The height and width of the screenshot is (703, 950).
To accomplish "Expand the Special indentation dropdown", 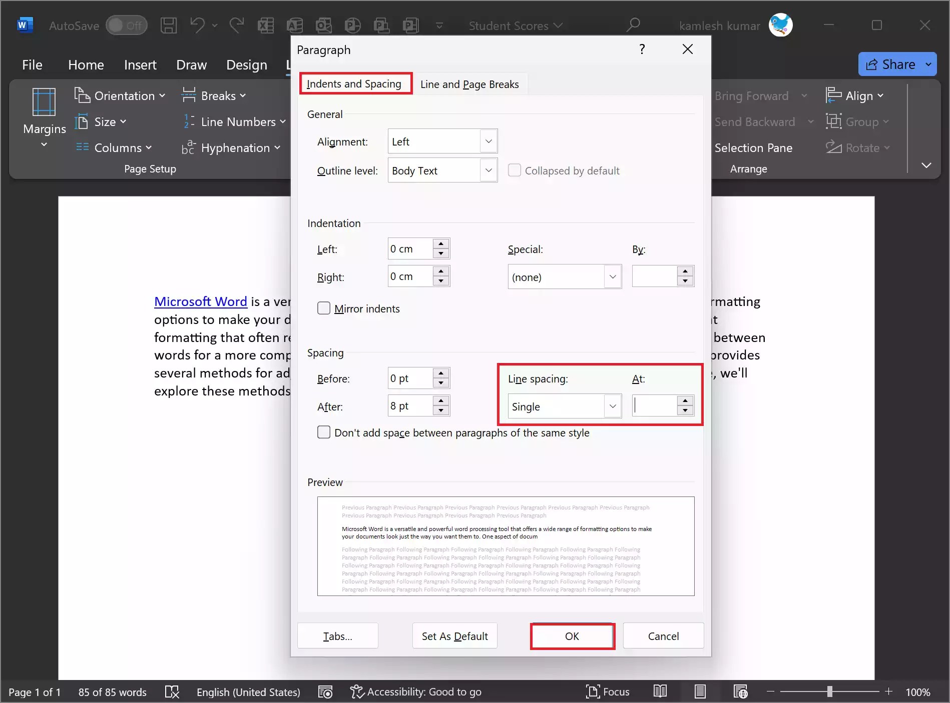I will point(612,276).
